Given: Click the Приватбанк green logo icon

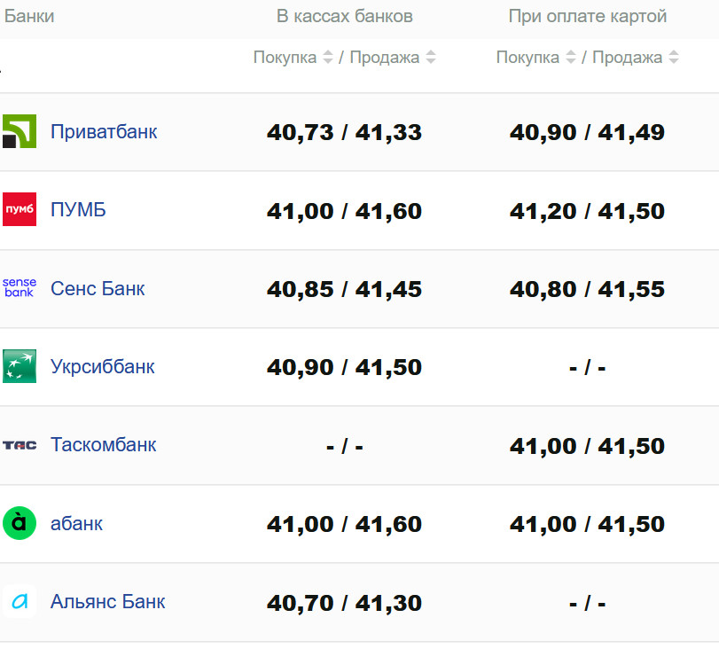Looking at the screenshot, I should [20, 131].
